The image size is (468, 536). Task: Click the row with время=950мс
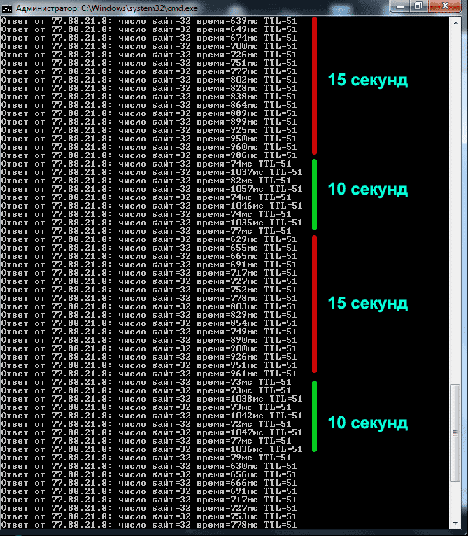coord(149,139)
